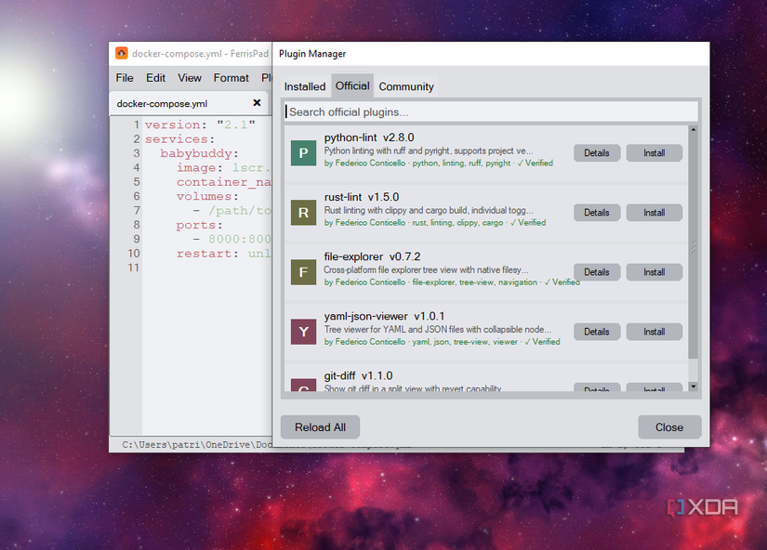
Task: Click the yaml-json-viewer plugin Y icon
Action: pos(303,332)
